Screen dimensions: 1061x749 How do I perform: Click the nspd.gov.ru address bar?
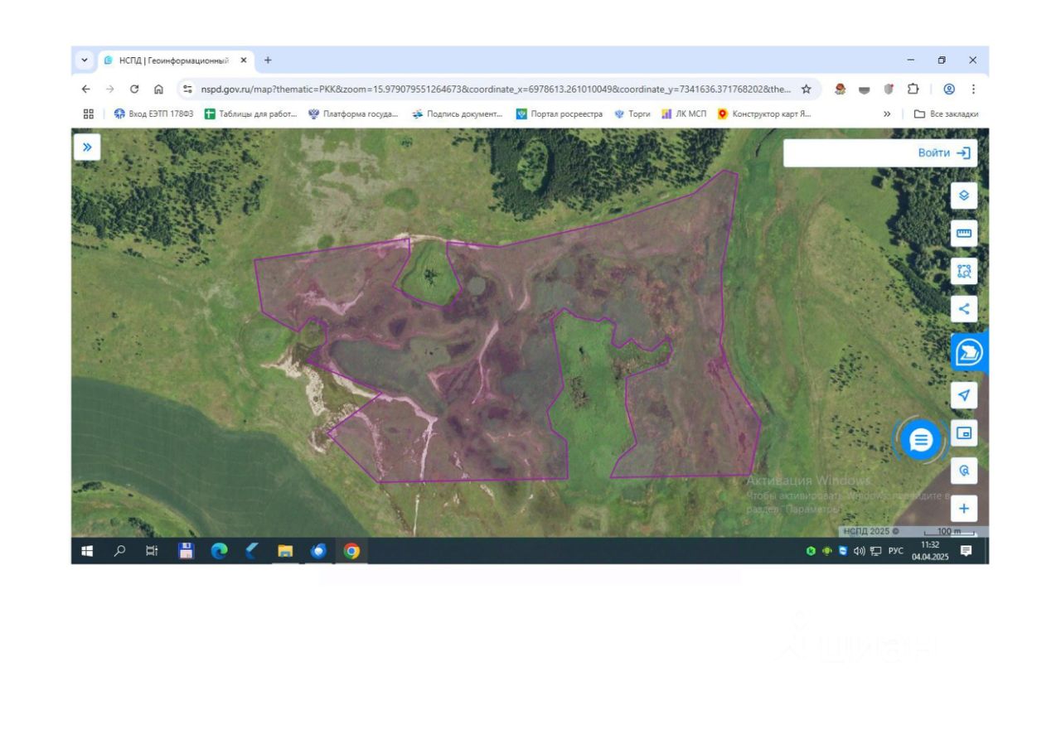click(x=496, y=89)
